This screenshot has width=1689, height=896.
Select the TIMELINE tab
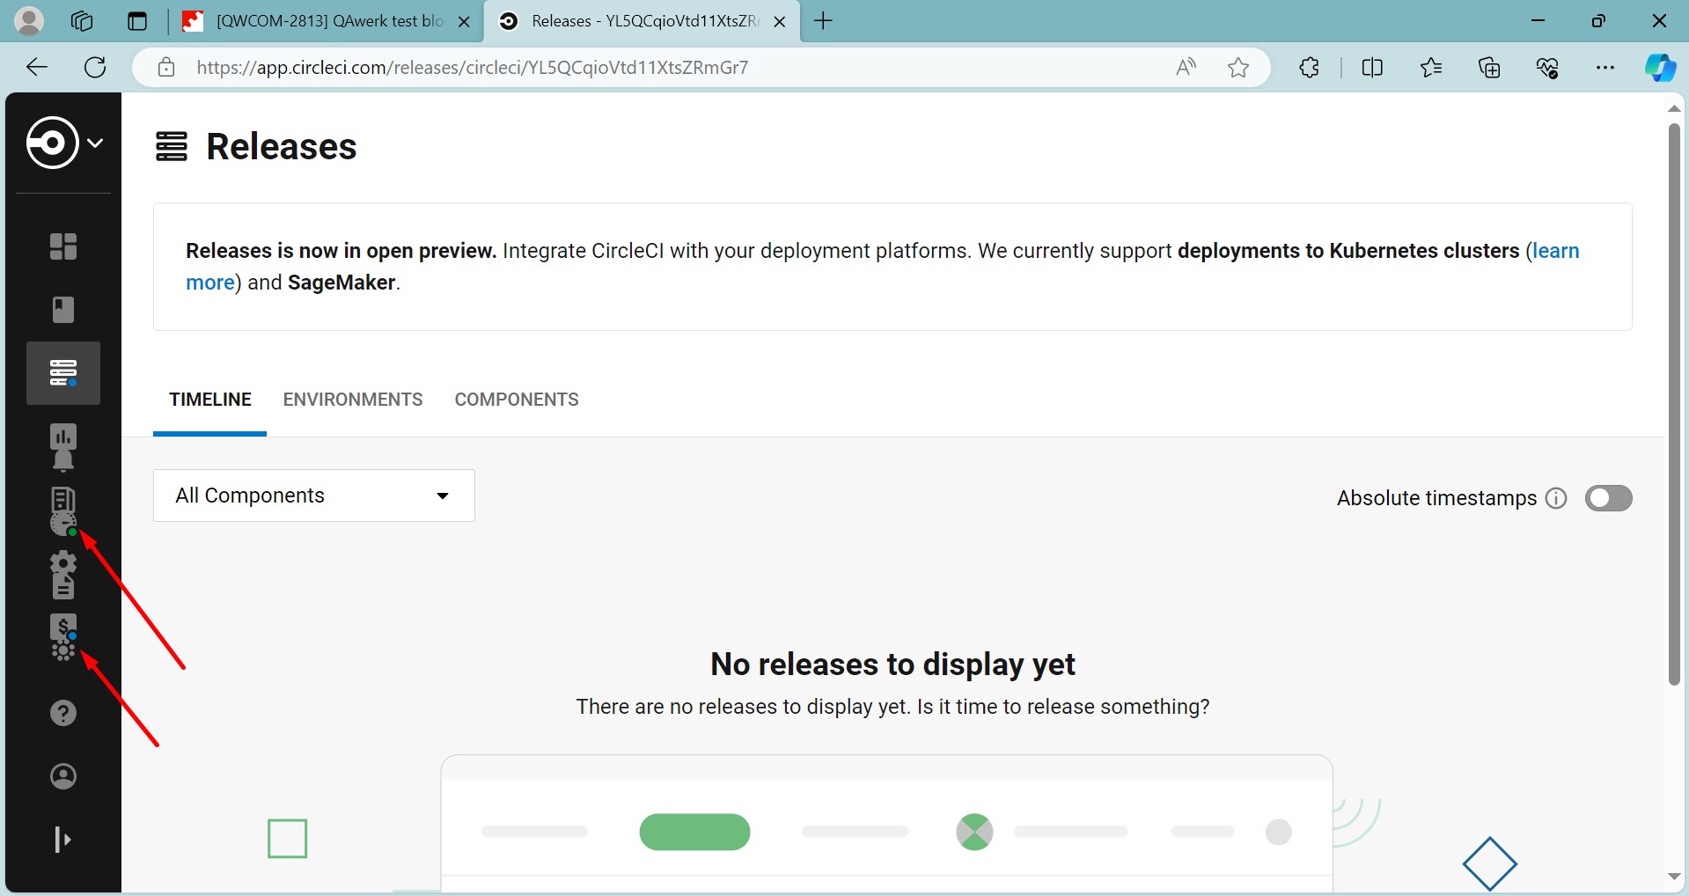(x=210, y=400)
